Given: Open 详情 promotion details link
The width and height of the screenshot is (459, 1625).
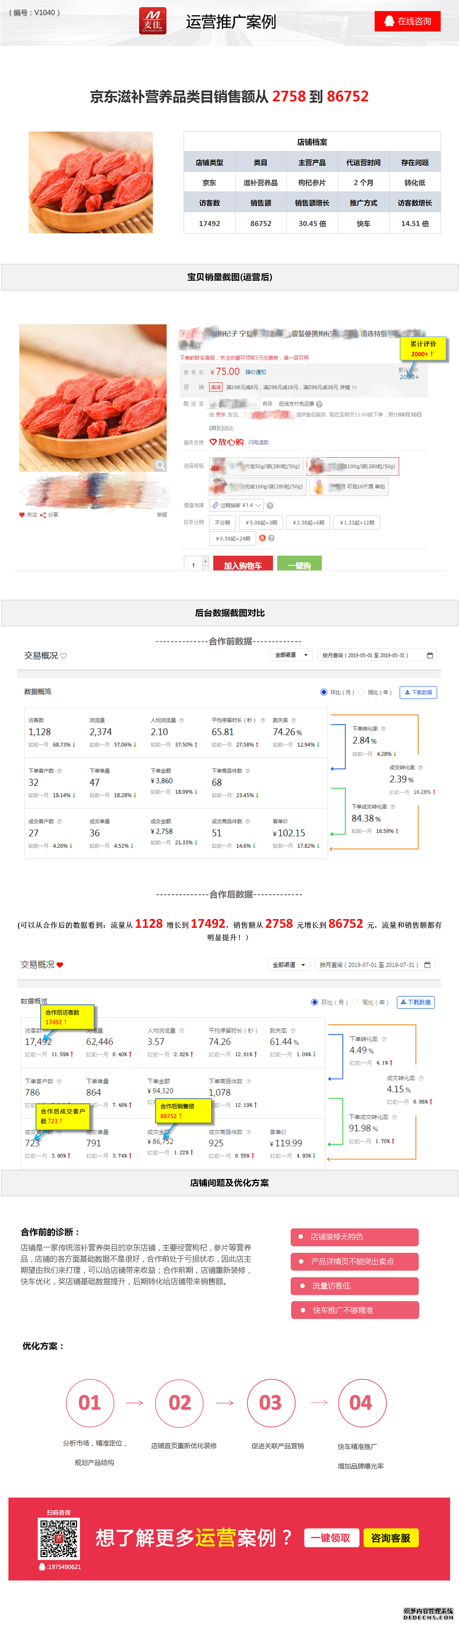Looking at the screenshot, I should point(348,387).
